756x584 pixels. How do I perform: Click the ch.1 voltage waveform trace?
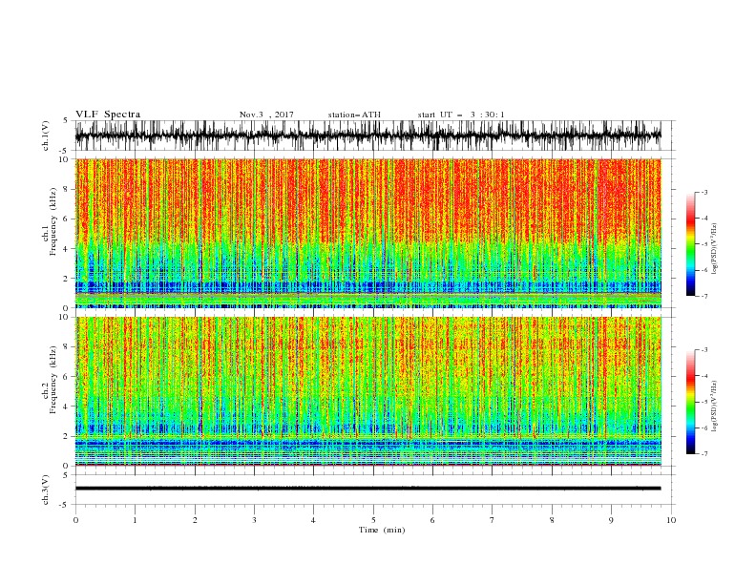click(367, 136)
